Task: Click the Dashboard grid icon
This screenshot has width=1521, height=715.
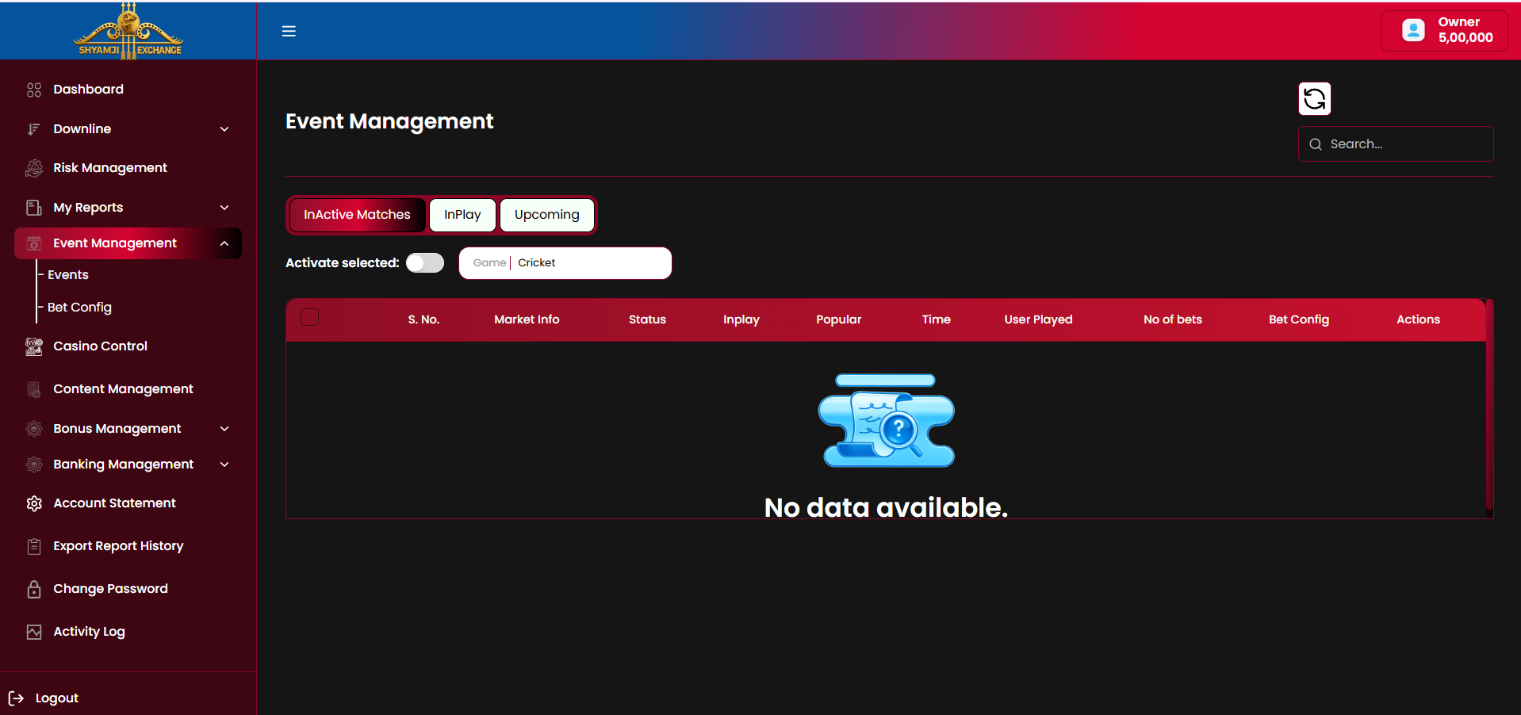Action: click(34, 90)
